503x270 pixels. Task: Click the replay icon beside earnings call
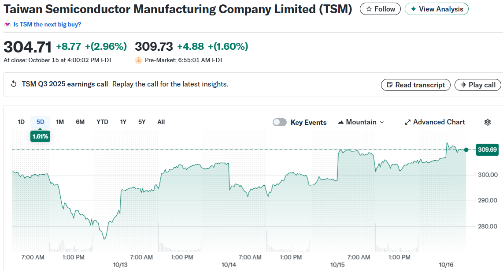pos(14,84)
